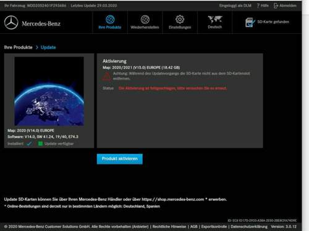The image size is (309, 231).
Task: Open Rechtliche Hinweise footer link
Action: click(170, 227)
